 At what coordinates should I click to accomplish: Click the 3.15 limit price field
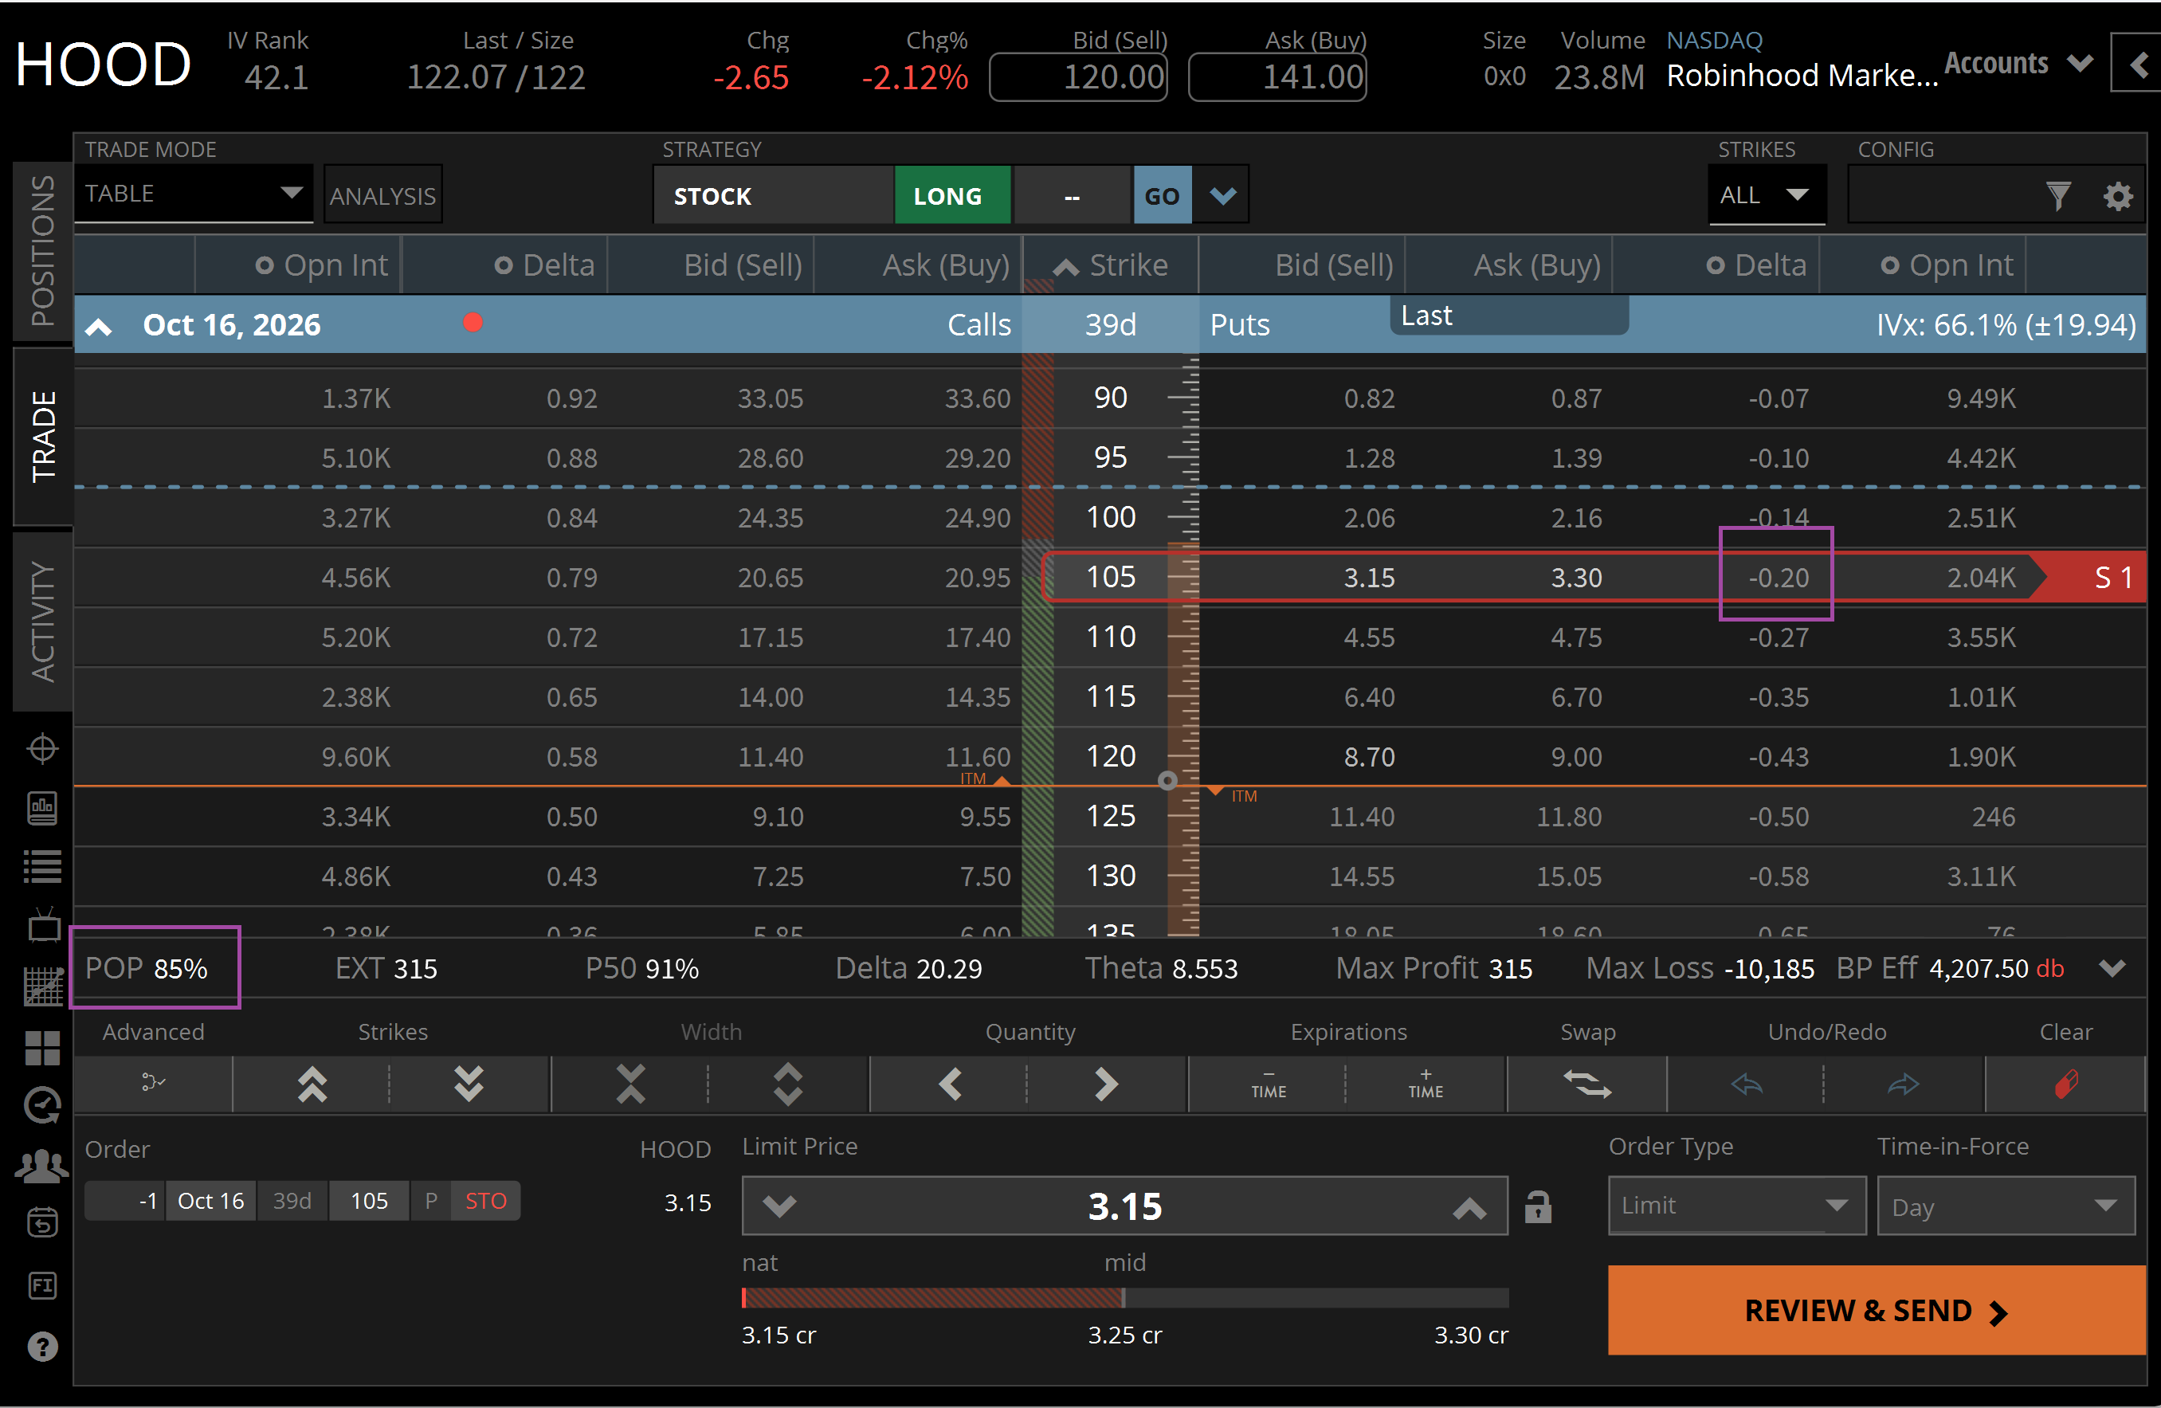[1124, 1206]
